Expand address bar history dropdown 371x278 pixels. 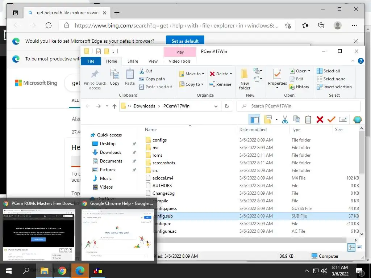pos(216,106)
